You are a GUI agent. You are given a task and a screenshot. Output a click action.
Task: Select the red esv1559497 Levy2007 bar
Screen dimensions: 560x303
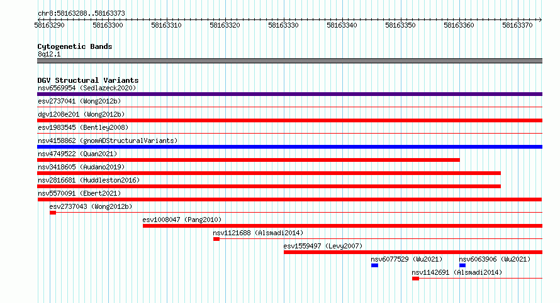pos(413,252)
